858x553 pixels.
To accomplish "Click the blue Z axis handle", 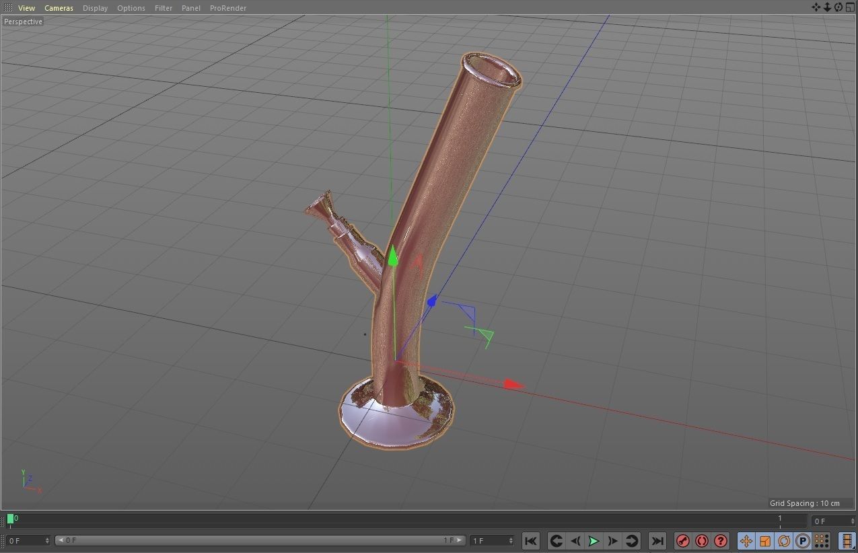I will 432,301.
